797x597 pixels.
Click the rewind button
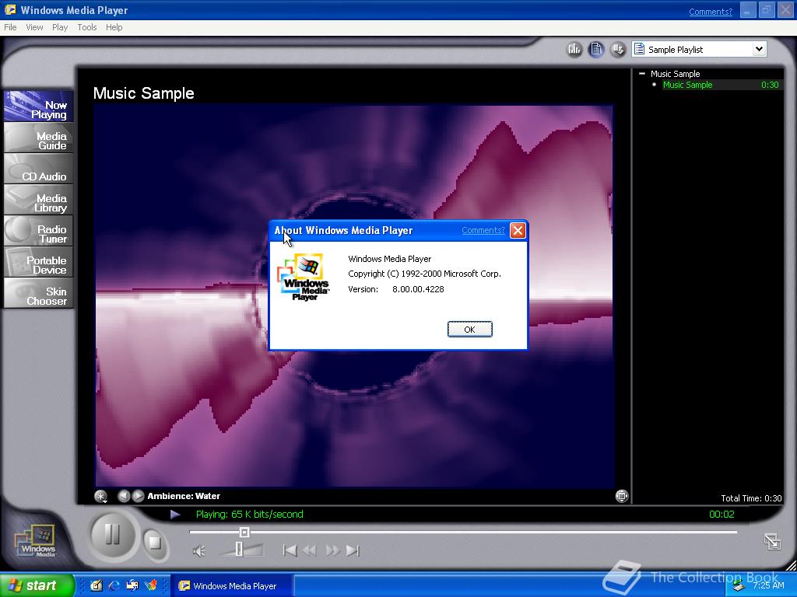(310, 550)
